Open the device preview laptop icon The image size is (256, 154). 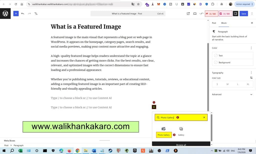tap(195, 14)
